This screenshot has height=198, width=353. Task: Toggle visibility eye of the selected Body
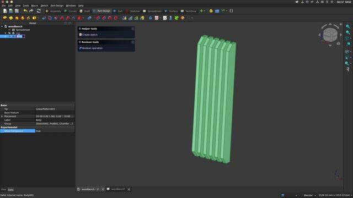tap(9, 36)
